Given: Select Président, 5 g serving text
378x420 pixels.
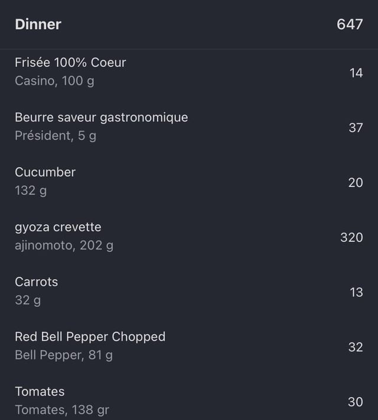Looking at the screenshot, I should (56, 136).
